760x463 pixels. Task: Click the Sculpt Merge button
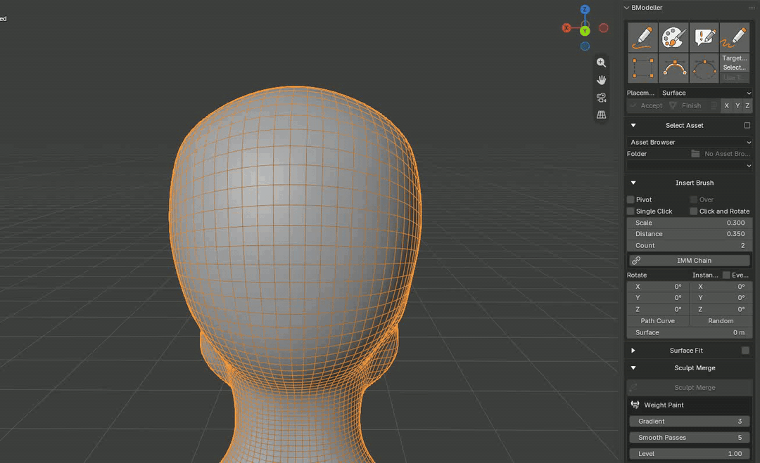(x=689, y=388)
